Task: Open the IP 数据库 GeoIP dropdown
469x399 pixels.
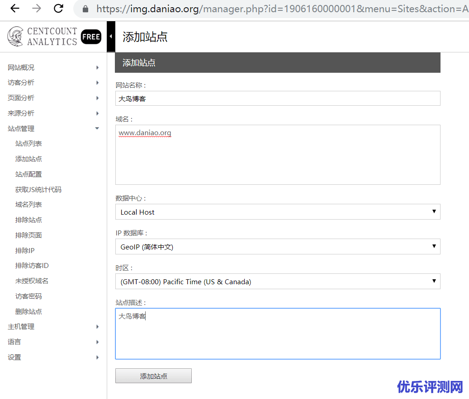Action: tap(278, 247)
